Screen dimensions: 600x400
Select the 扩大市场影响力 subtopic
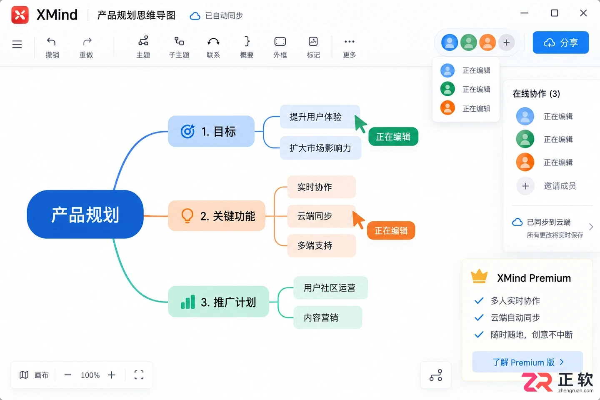coord(320,148)
